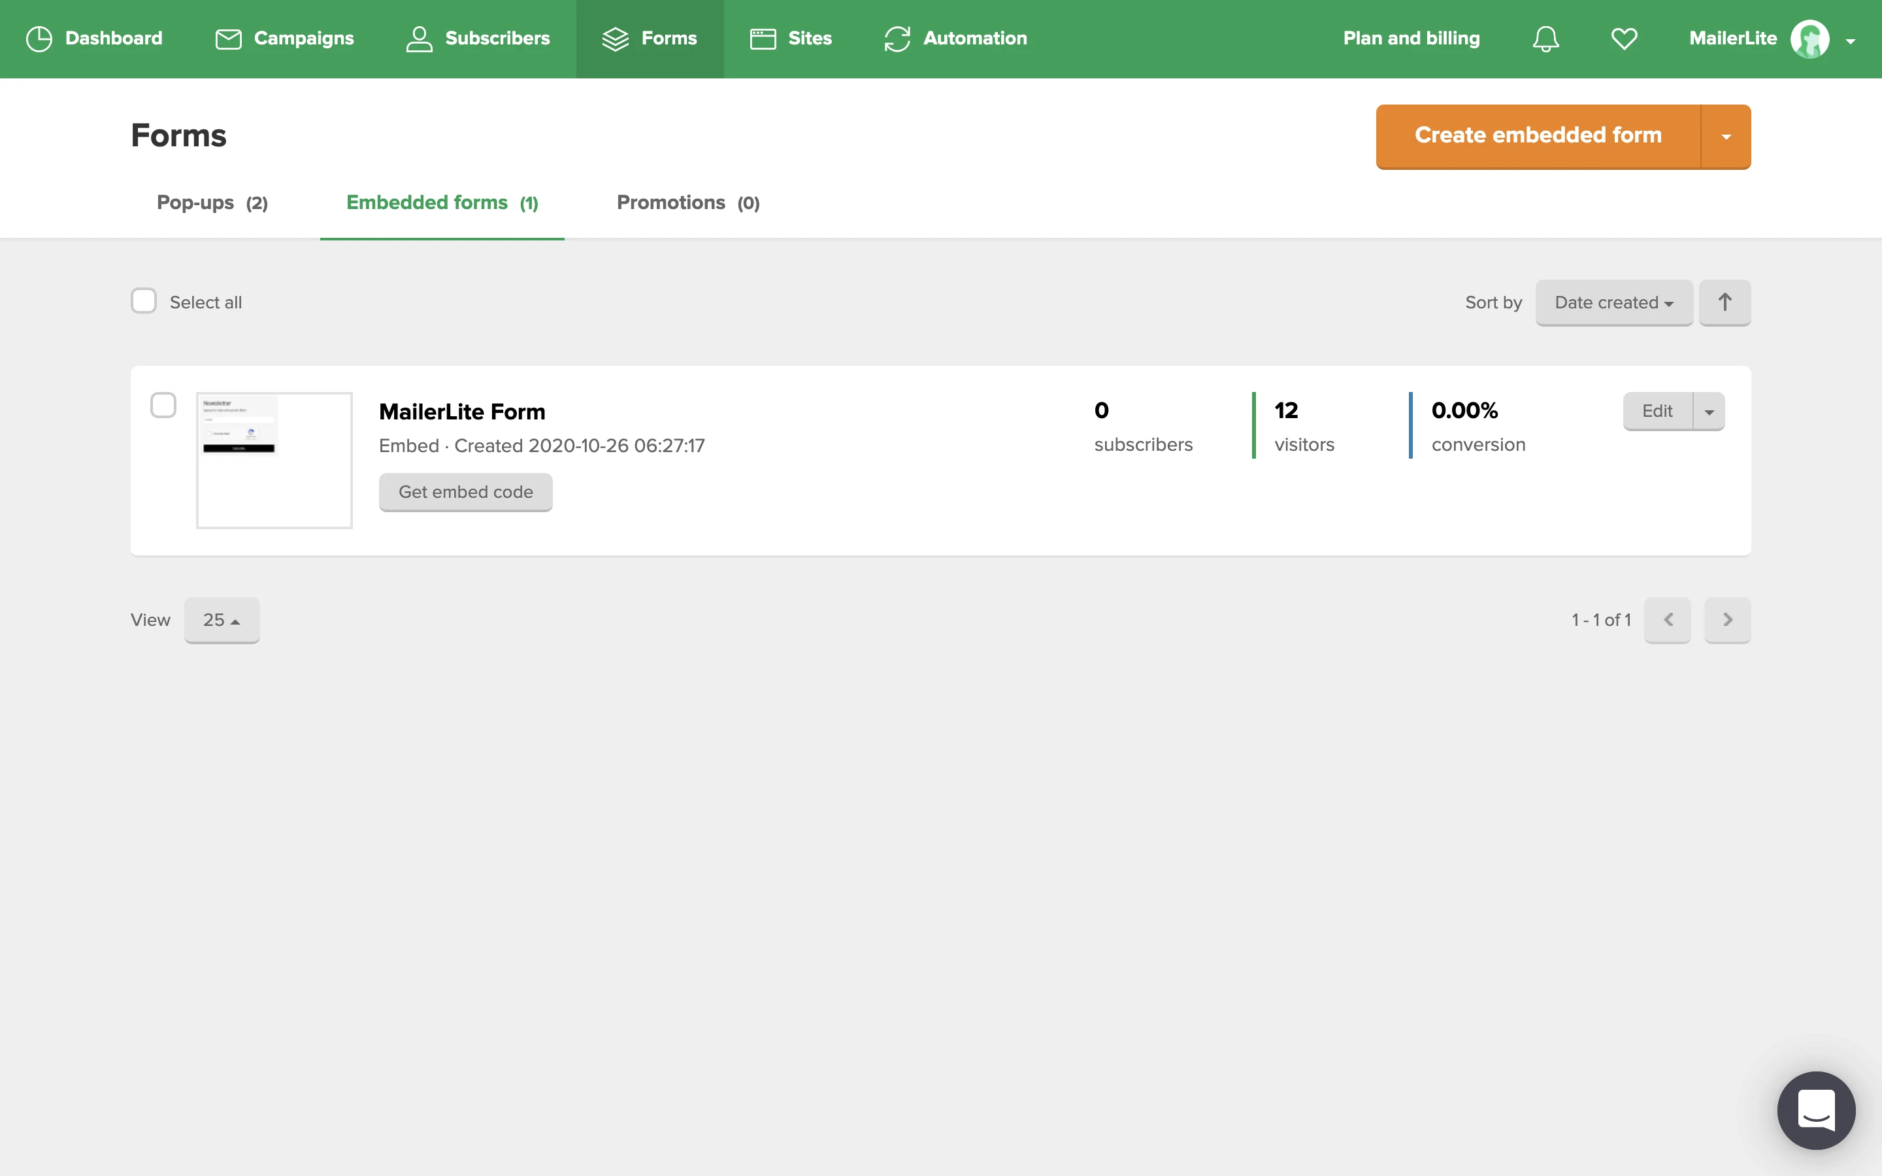Click the Dashboard clock icon
The width and height of the screenshot is (1882, 1176).
39,39
